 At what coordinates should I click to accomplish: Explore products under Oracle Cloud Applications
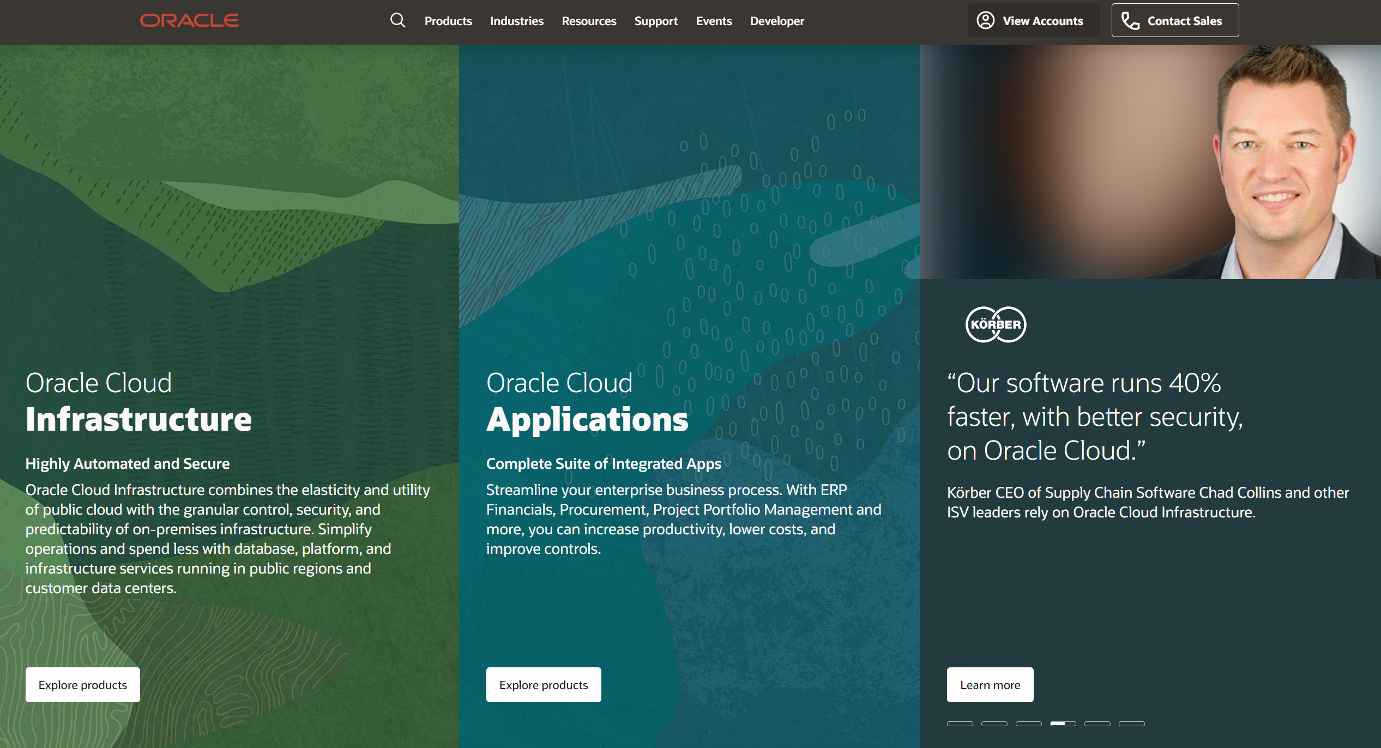pyautogui.click(x=543, y=684)
